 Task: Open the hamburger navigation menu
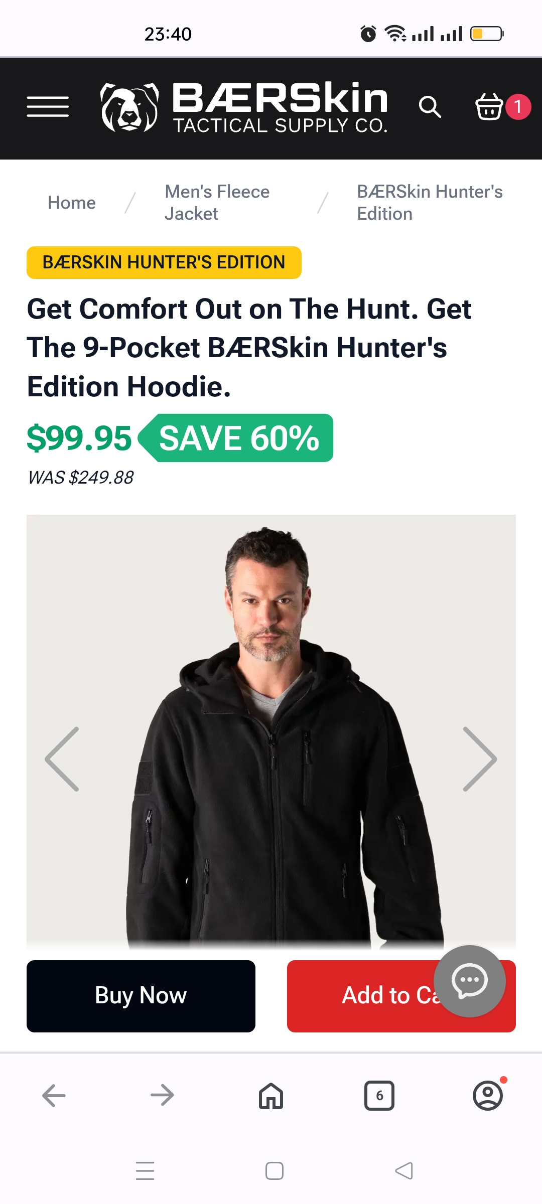[48, 107]
